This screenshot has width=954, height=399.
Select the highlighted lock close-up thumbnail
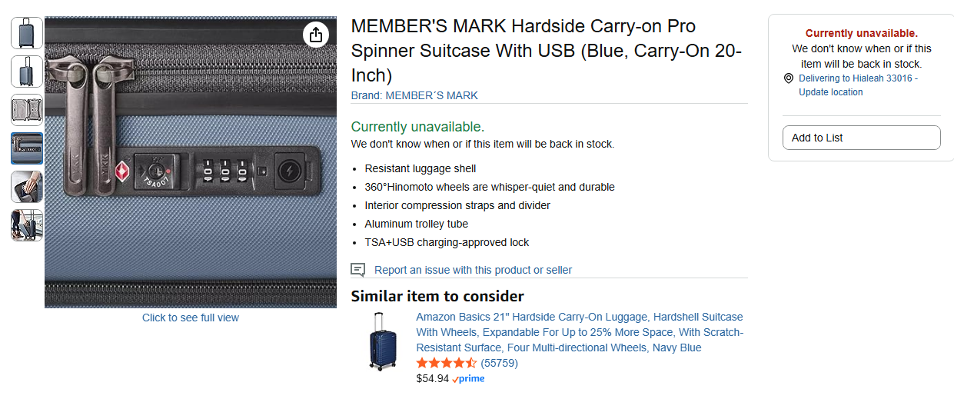27,148
